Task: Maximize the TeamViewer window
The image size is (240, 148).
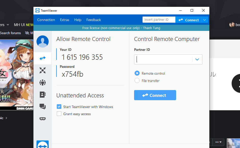Action: (192, 10)
